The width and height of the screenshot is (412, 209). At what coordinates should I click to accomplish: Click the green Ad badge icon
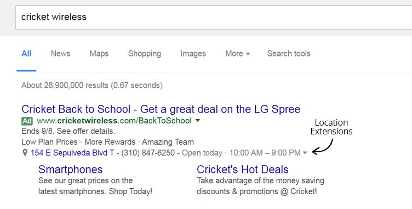[27, 121]
